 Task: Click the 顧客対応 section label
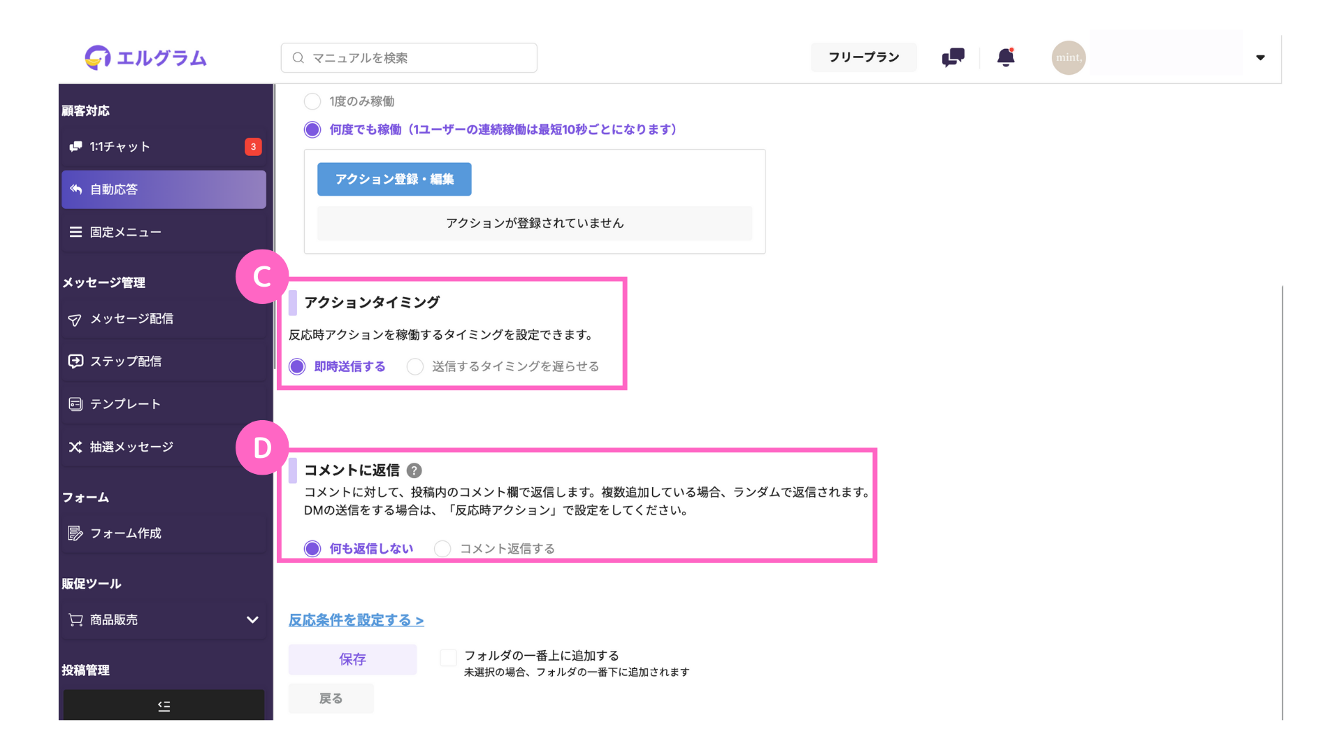click(86, 110)
